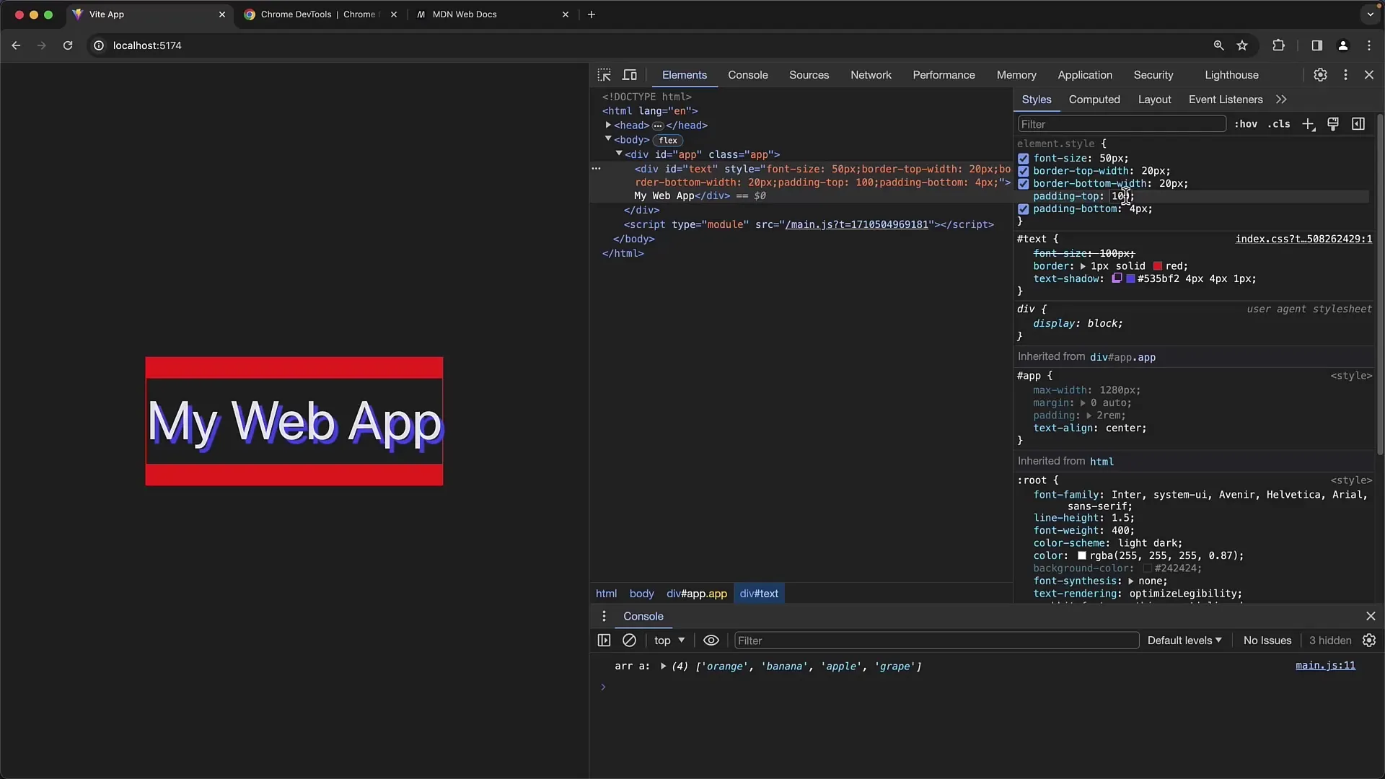Switch to the Computed styles tab
The image size is (1385, 779).
[x=1094, y=100]
